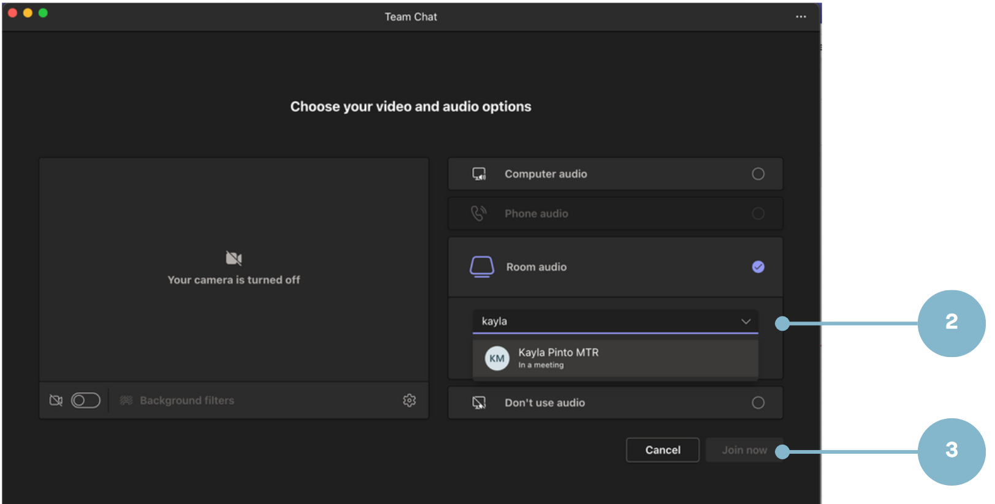Open device settings gear icon
Screen dimensions: 995x504
[x=410, y=401]
